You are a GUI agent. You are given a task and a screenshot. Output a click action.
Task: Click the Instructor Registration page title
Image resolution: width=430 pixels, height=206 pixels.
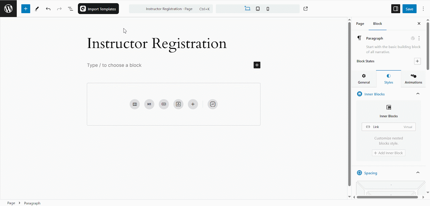[157, 43]
